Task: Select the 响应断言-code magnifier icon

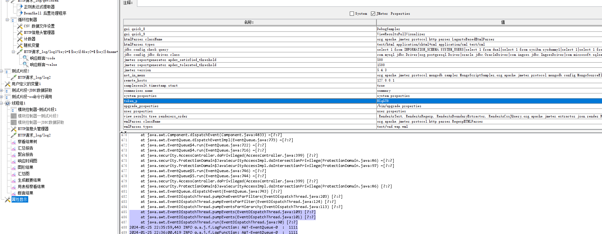Action: click(26, 58)
